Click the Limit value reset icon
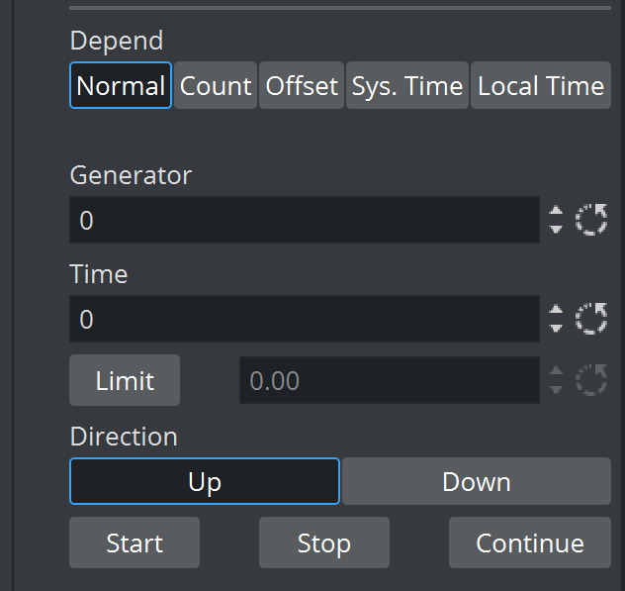 click(591, 380)
